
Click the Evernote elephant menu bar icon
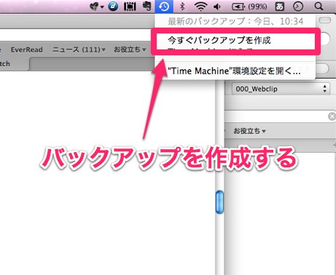[146, 7]
